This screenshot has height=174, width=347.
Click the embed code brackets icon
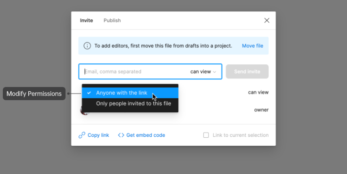[121, 135]
